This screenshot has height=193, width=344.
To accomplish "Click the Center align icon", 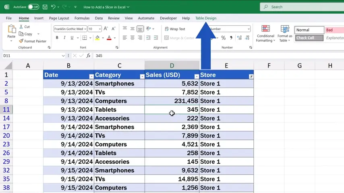I will (132, 38).
